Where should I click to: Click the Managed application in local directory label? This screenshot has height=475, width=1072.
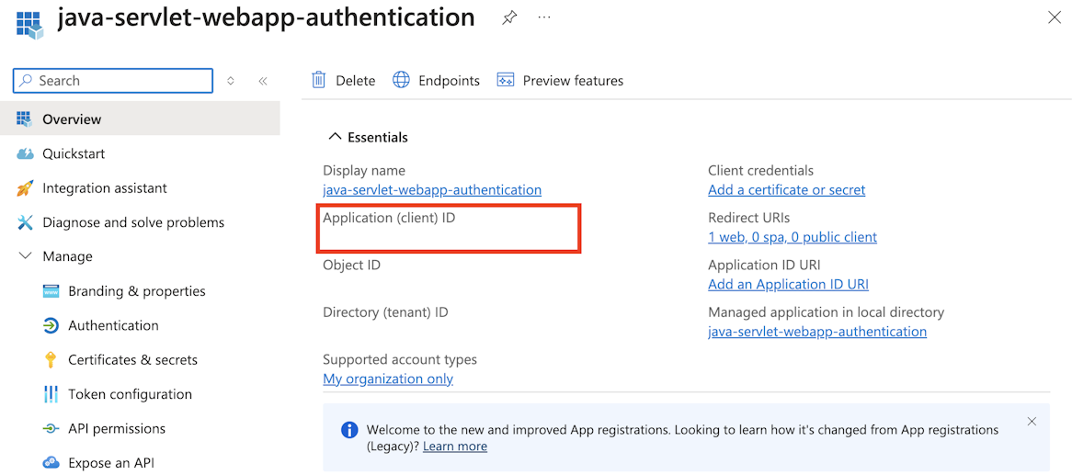coord(826,312)
